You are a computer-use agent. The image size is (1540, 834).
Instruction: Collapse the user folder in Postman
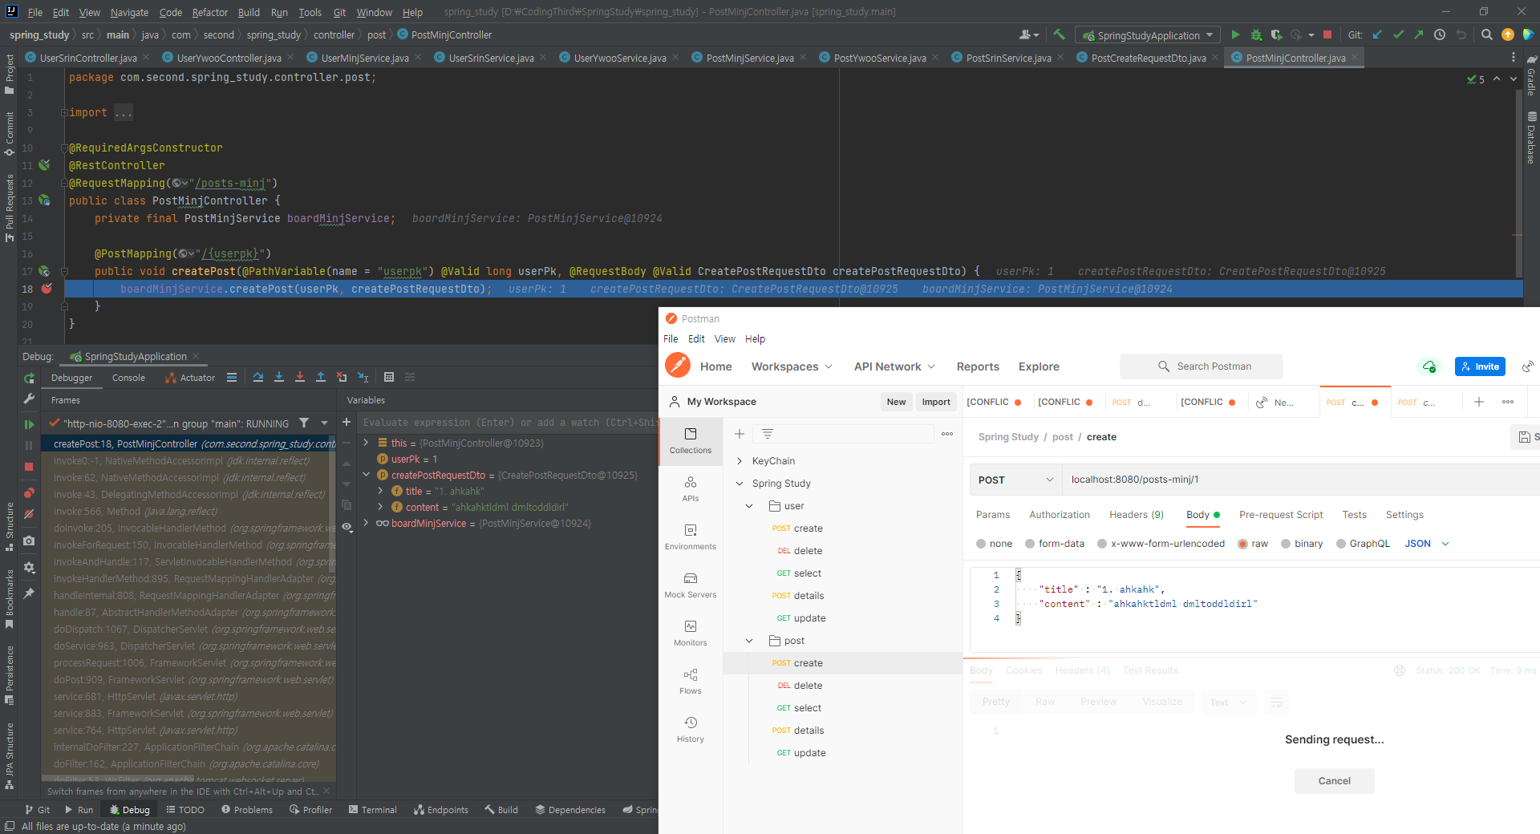[x=749, y=506]
